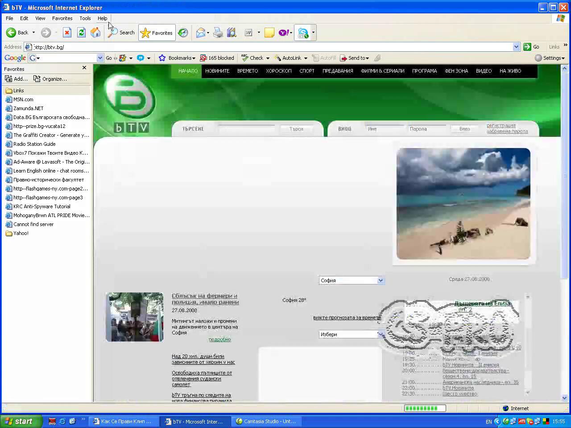The width and height of the screenshot is (571, 428).
Task: Open the ХОРОСКОП navigation tab
Action: 279,71
